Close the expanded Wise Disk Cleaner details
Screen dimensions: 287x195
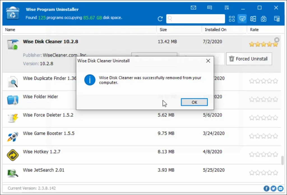pyautogui.click(x=277, y=40)
